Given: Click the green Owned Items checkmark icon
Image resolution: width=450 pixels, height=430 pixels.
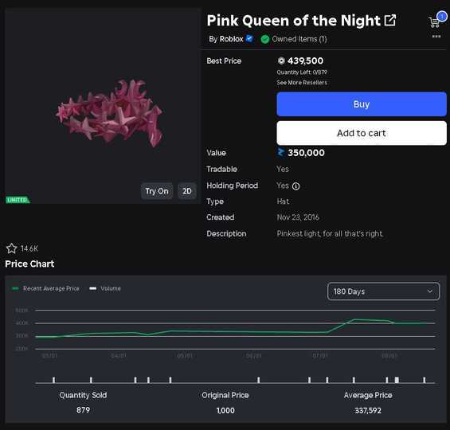Looking at the screenshot, I should (x=265, y=39).
